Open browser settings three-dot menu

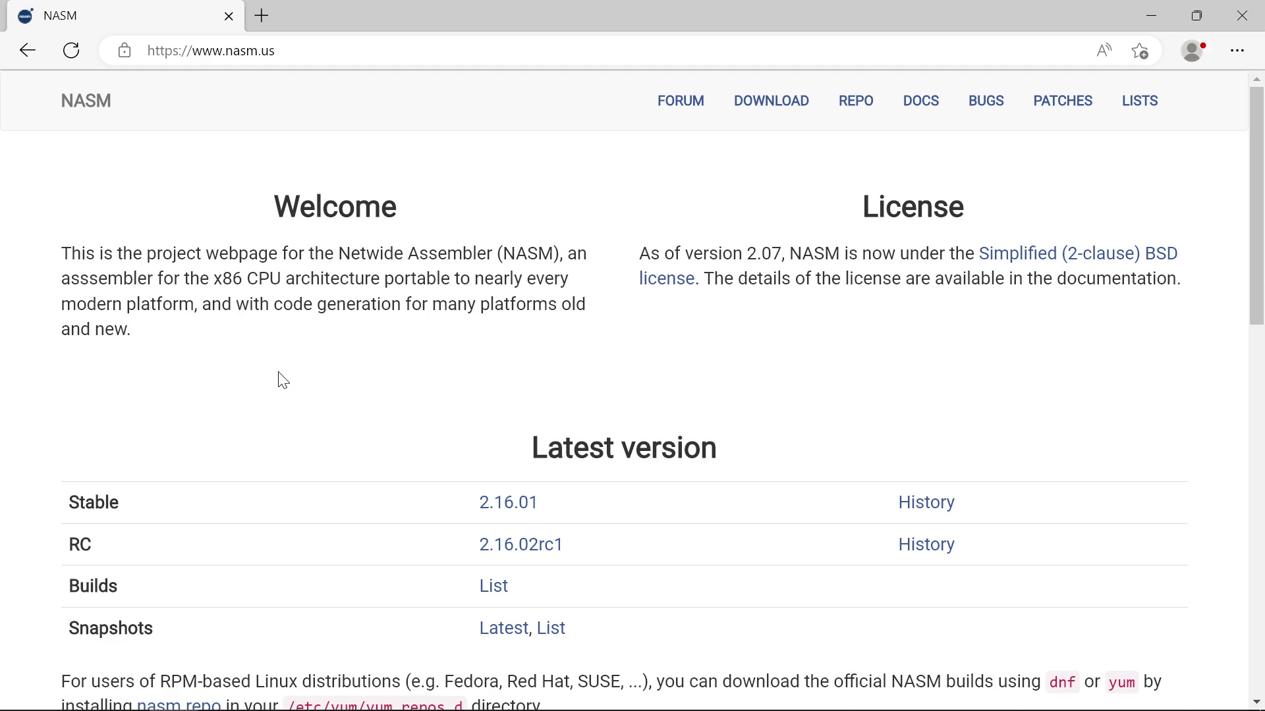[1237, 51]
